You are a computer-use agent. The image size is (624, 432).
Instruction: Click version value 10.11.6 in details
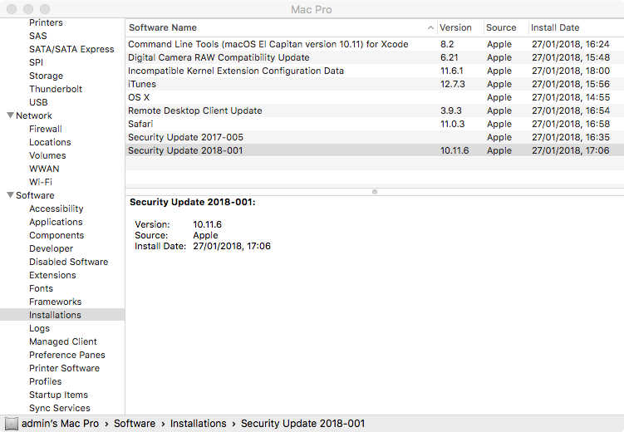208,224
